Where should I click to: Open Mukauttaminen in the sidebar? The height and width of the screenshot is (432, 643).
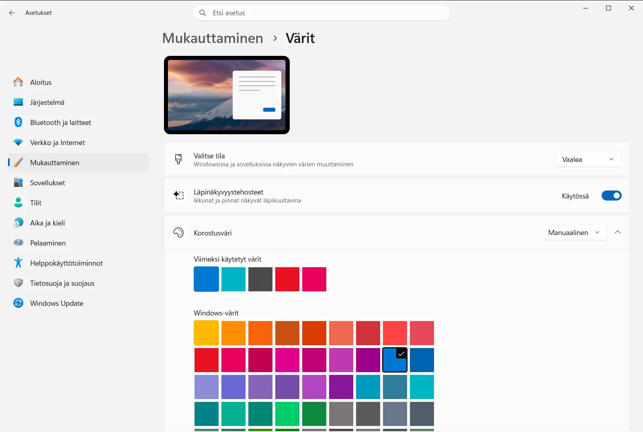[78, 162]
